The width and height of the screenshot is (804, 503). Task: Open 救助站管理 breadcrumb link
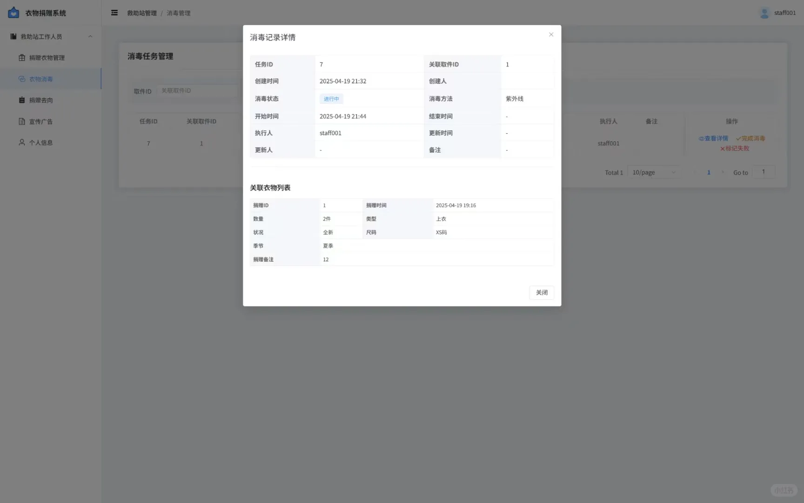pyautogui.click(x=141, y=13)
